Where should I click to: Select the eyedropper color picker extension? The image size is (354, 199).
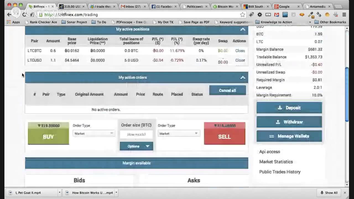[311, 15]
